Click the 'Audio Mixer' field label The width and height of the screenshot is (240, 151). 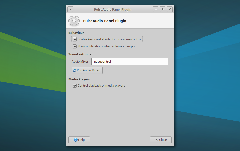(x=80, y=61)
